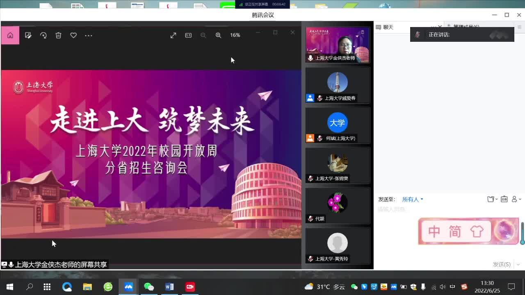Open the weather widget showing 31°C 多云
Viewport: 525px width, 295px height.
(x=324, y=287)
